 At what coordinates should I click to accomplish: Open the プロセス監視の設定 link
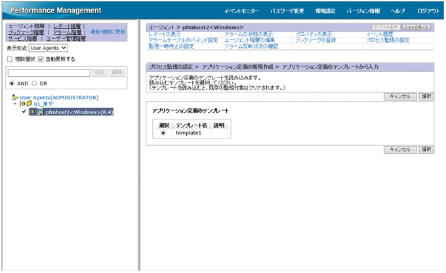[388, 40]
